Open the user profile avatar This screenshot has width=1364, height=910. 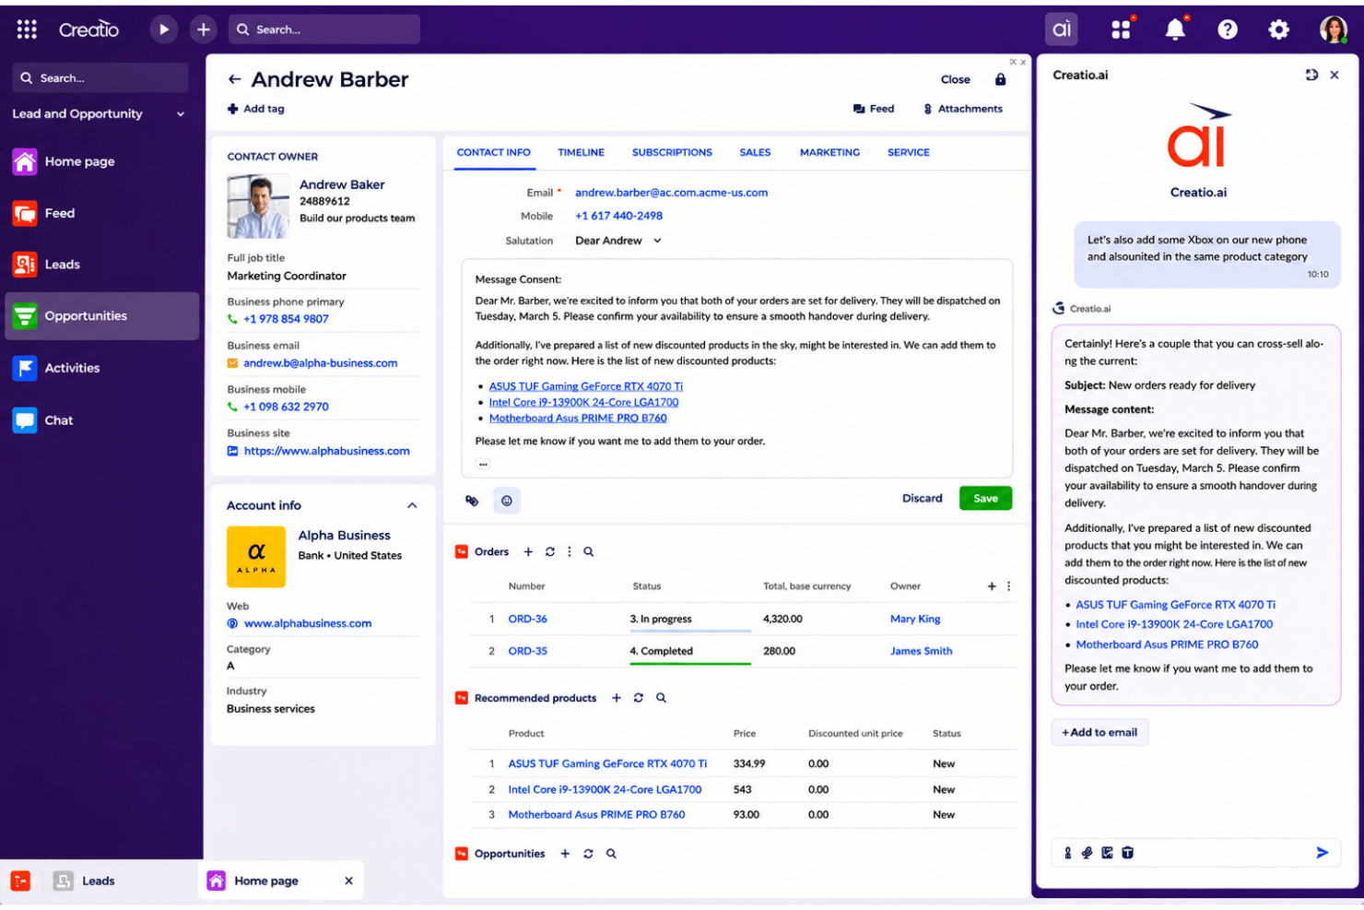pos(1333,30)
